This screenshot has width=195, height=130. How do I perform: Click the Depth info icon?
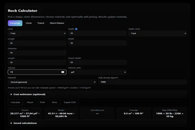coord(76,29)
